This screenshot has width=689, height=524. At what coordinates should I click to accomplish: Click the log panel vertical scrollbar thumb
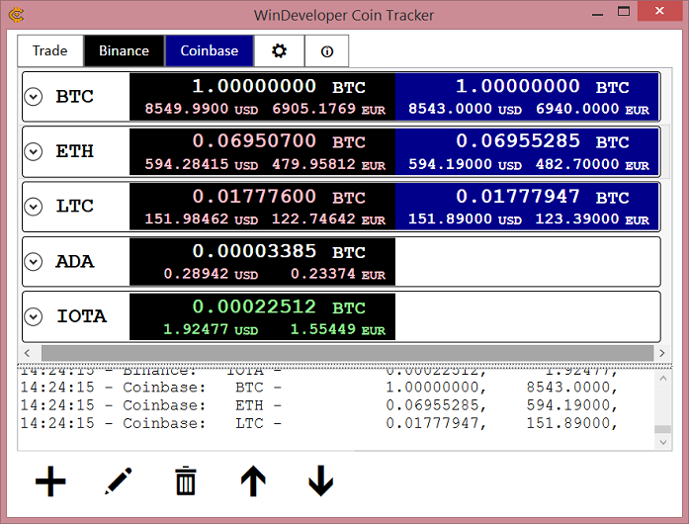(x=663, y=429)
